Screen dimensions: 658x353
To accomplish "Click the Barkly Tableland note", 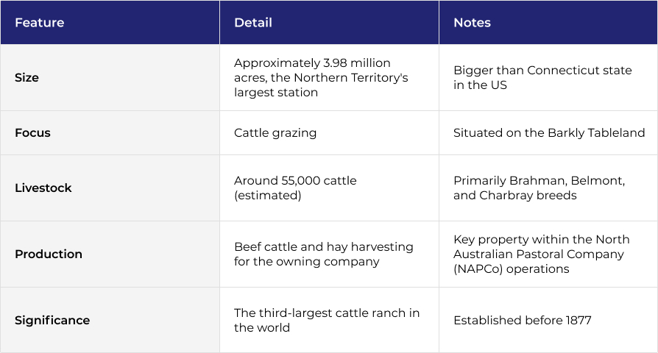I will click(548, 133).
